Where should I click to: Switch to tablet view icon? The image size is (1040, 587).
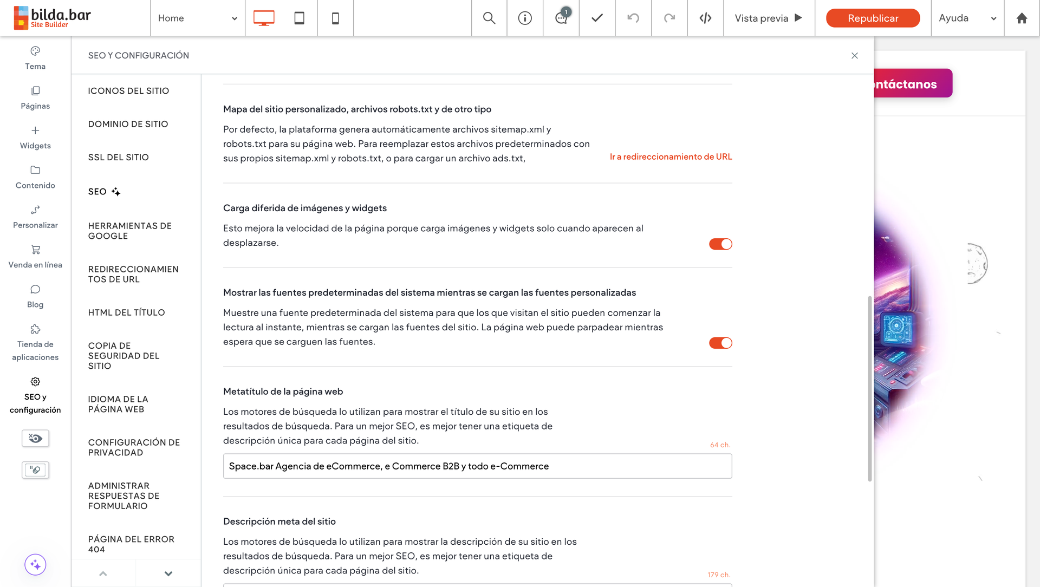click(299, 18)
